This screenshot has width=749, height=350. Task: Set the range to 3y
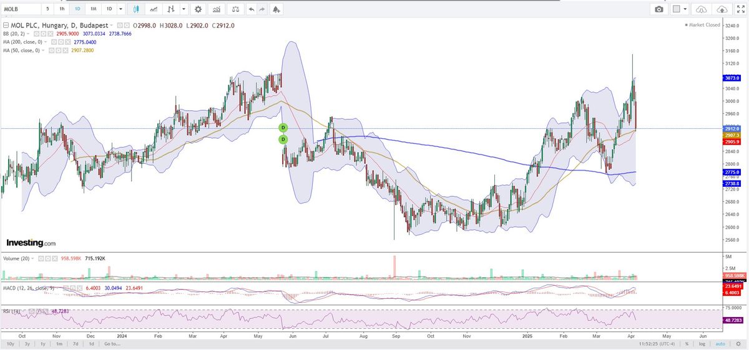click(27, 344)
